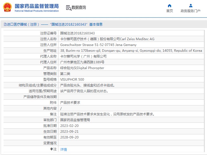Screen dimensions: 207x155
Task: Select attachment value 产品技术要求
Action: (70, 103)
